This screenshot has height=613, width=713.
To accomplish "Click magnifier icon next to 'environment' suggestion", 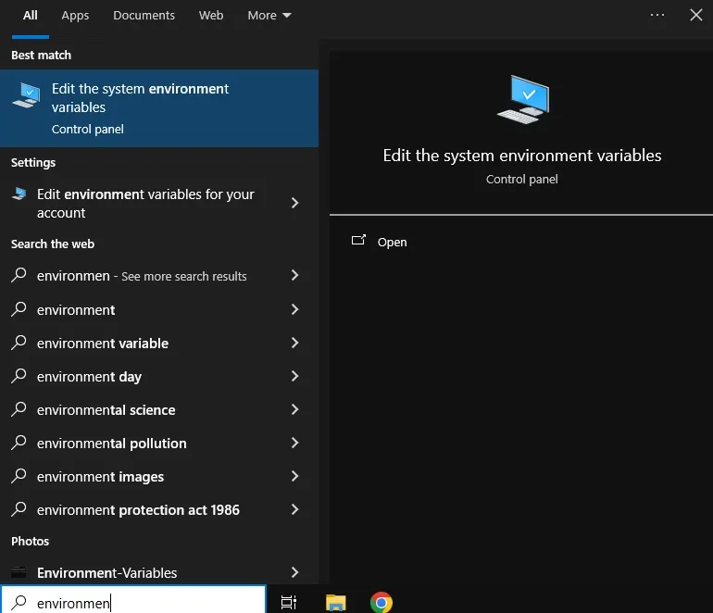I will 19,308.
